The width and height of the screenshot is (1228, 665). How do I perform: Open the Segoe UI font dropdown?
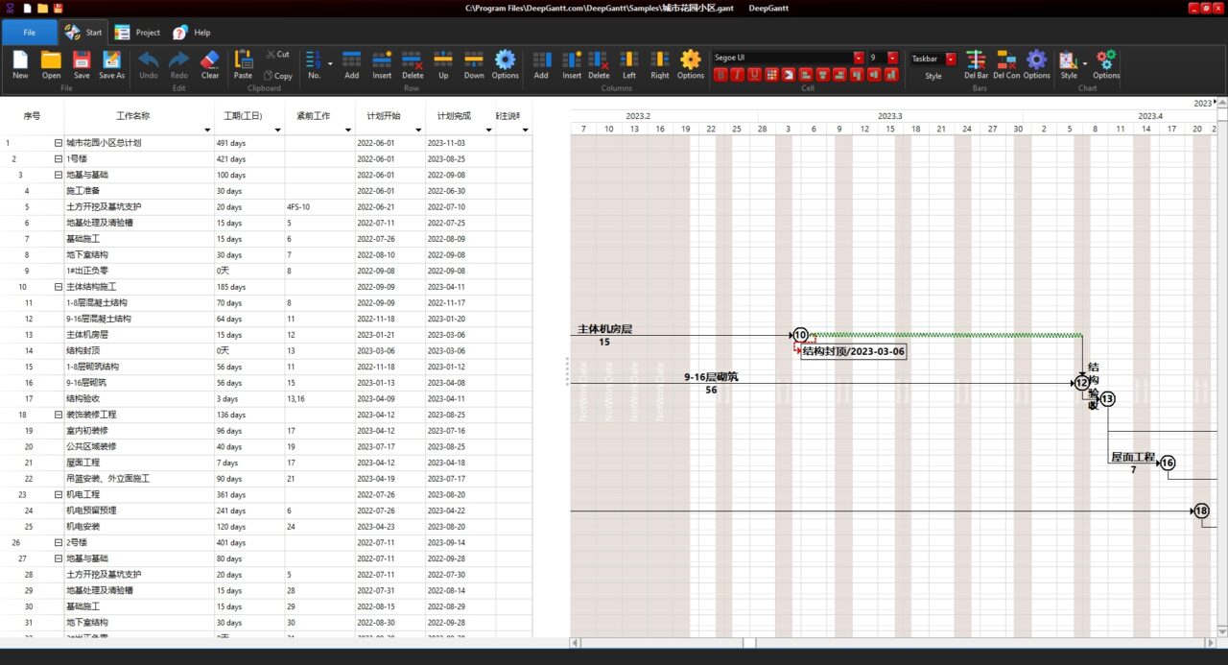tap(859, 58)
